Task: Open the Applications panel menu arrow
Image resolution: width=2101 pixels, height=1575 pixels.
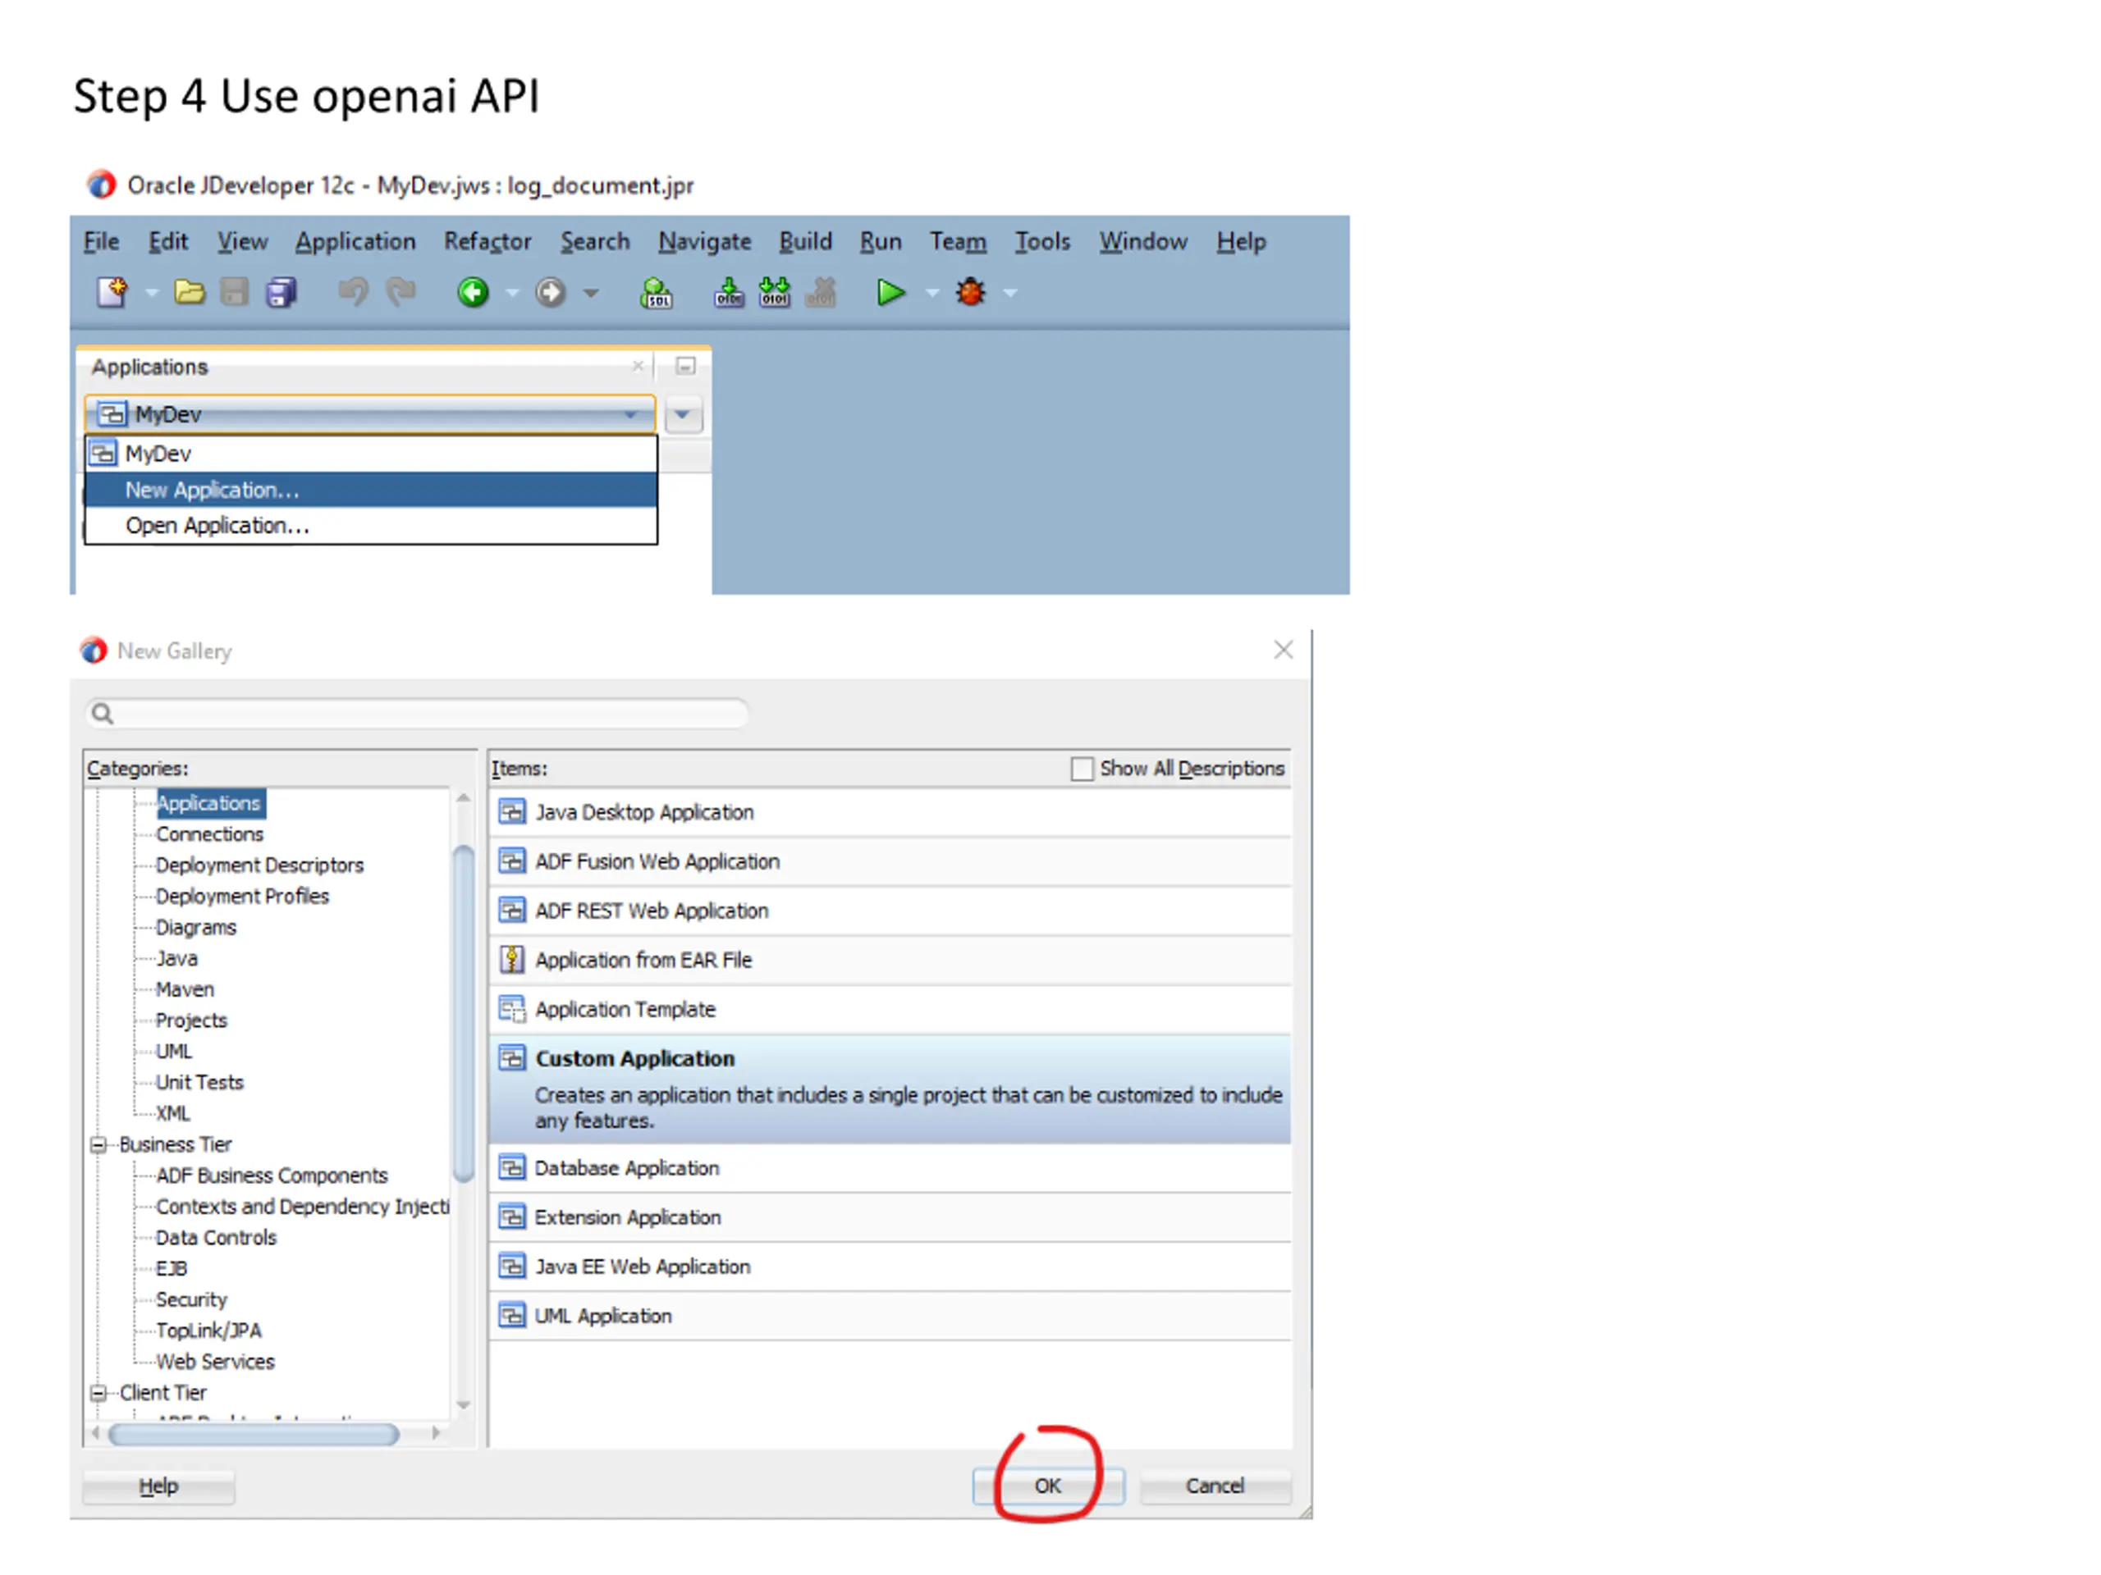Action: [x=683, y=415]
